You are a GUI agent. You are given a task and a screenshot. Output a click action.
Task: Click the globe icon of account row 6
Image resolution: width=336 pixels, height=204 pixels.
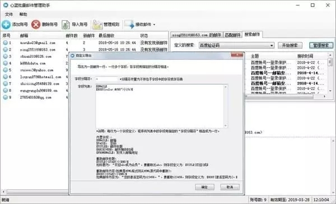pos(5,77)
